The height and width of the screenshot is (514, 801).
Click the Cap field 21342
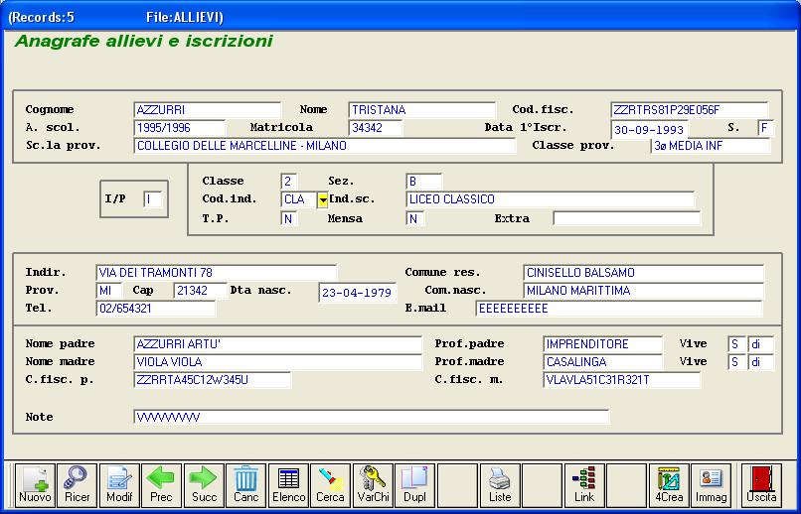click(201, 291)
